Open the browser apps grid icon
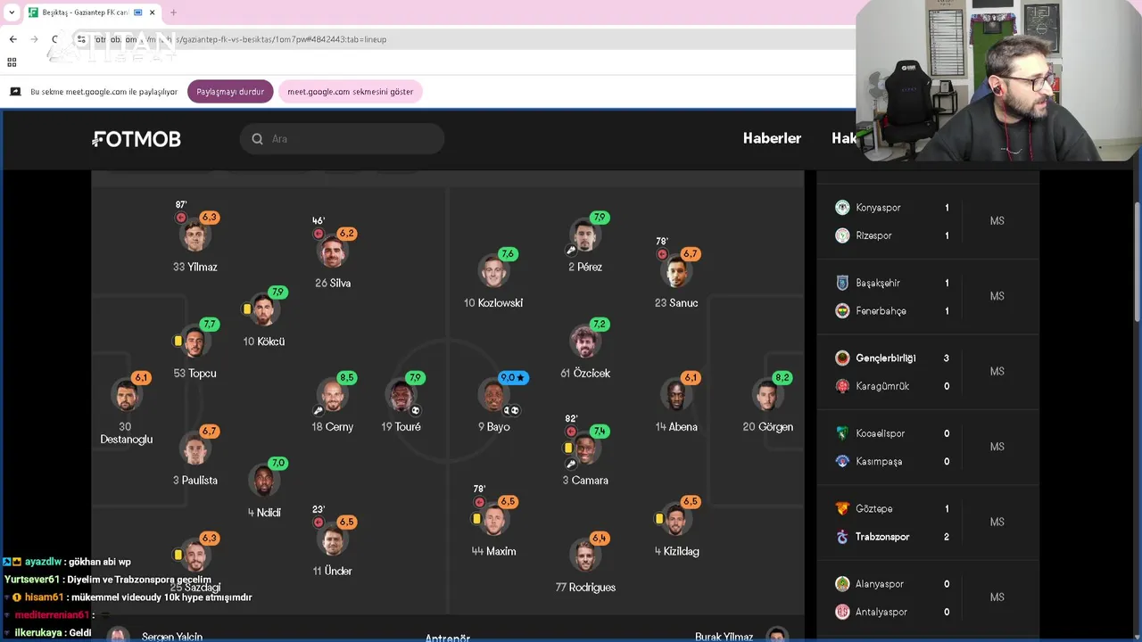 [12, 62]
